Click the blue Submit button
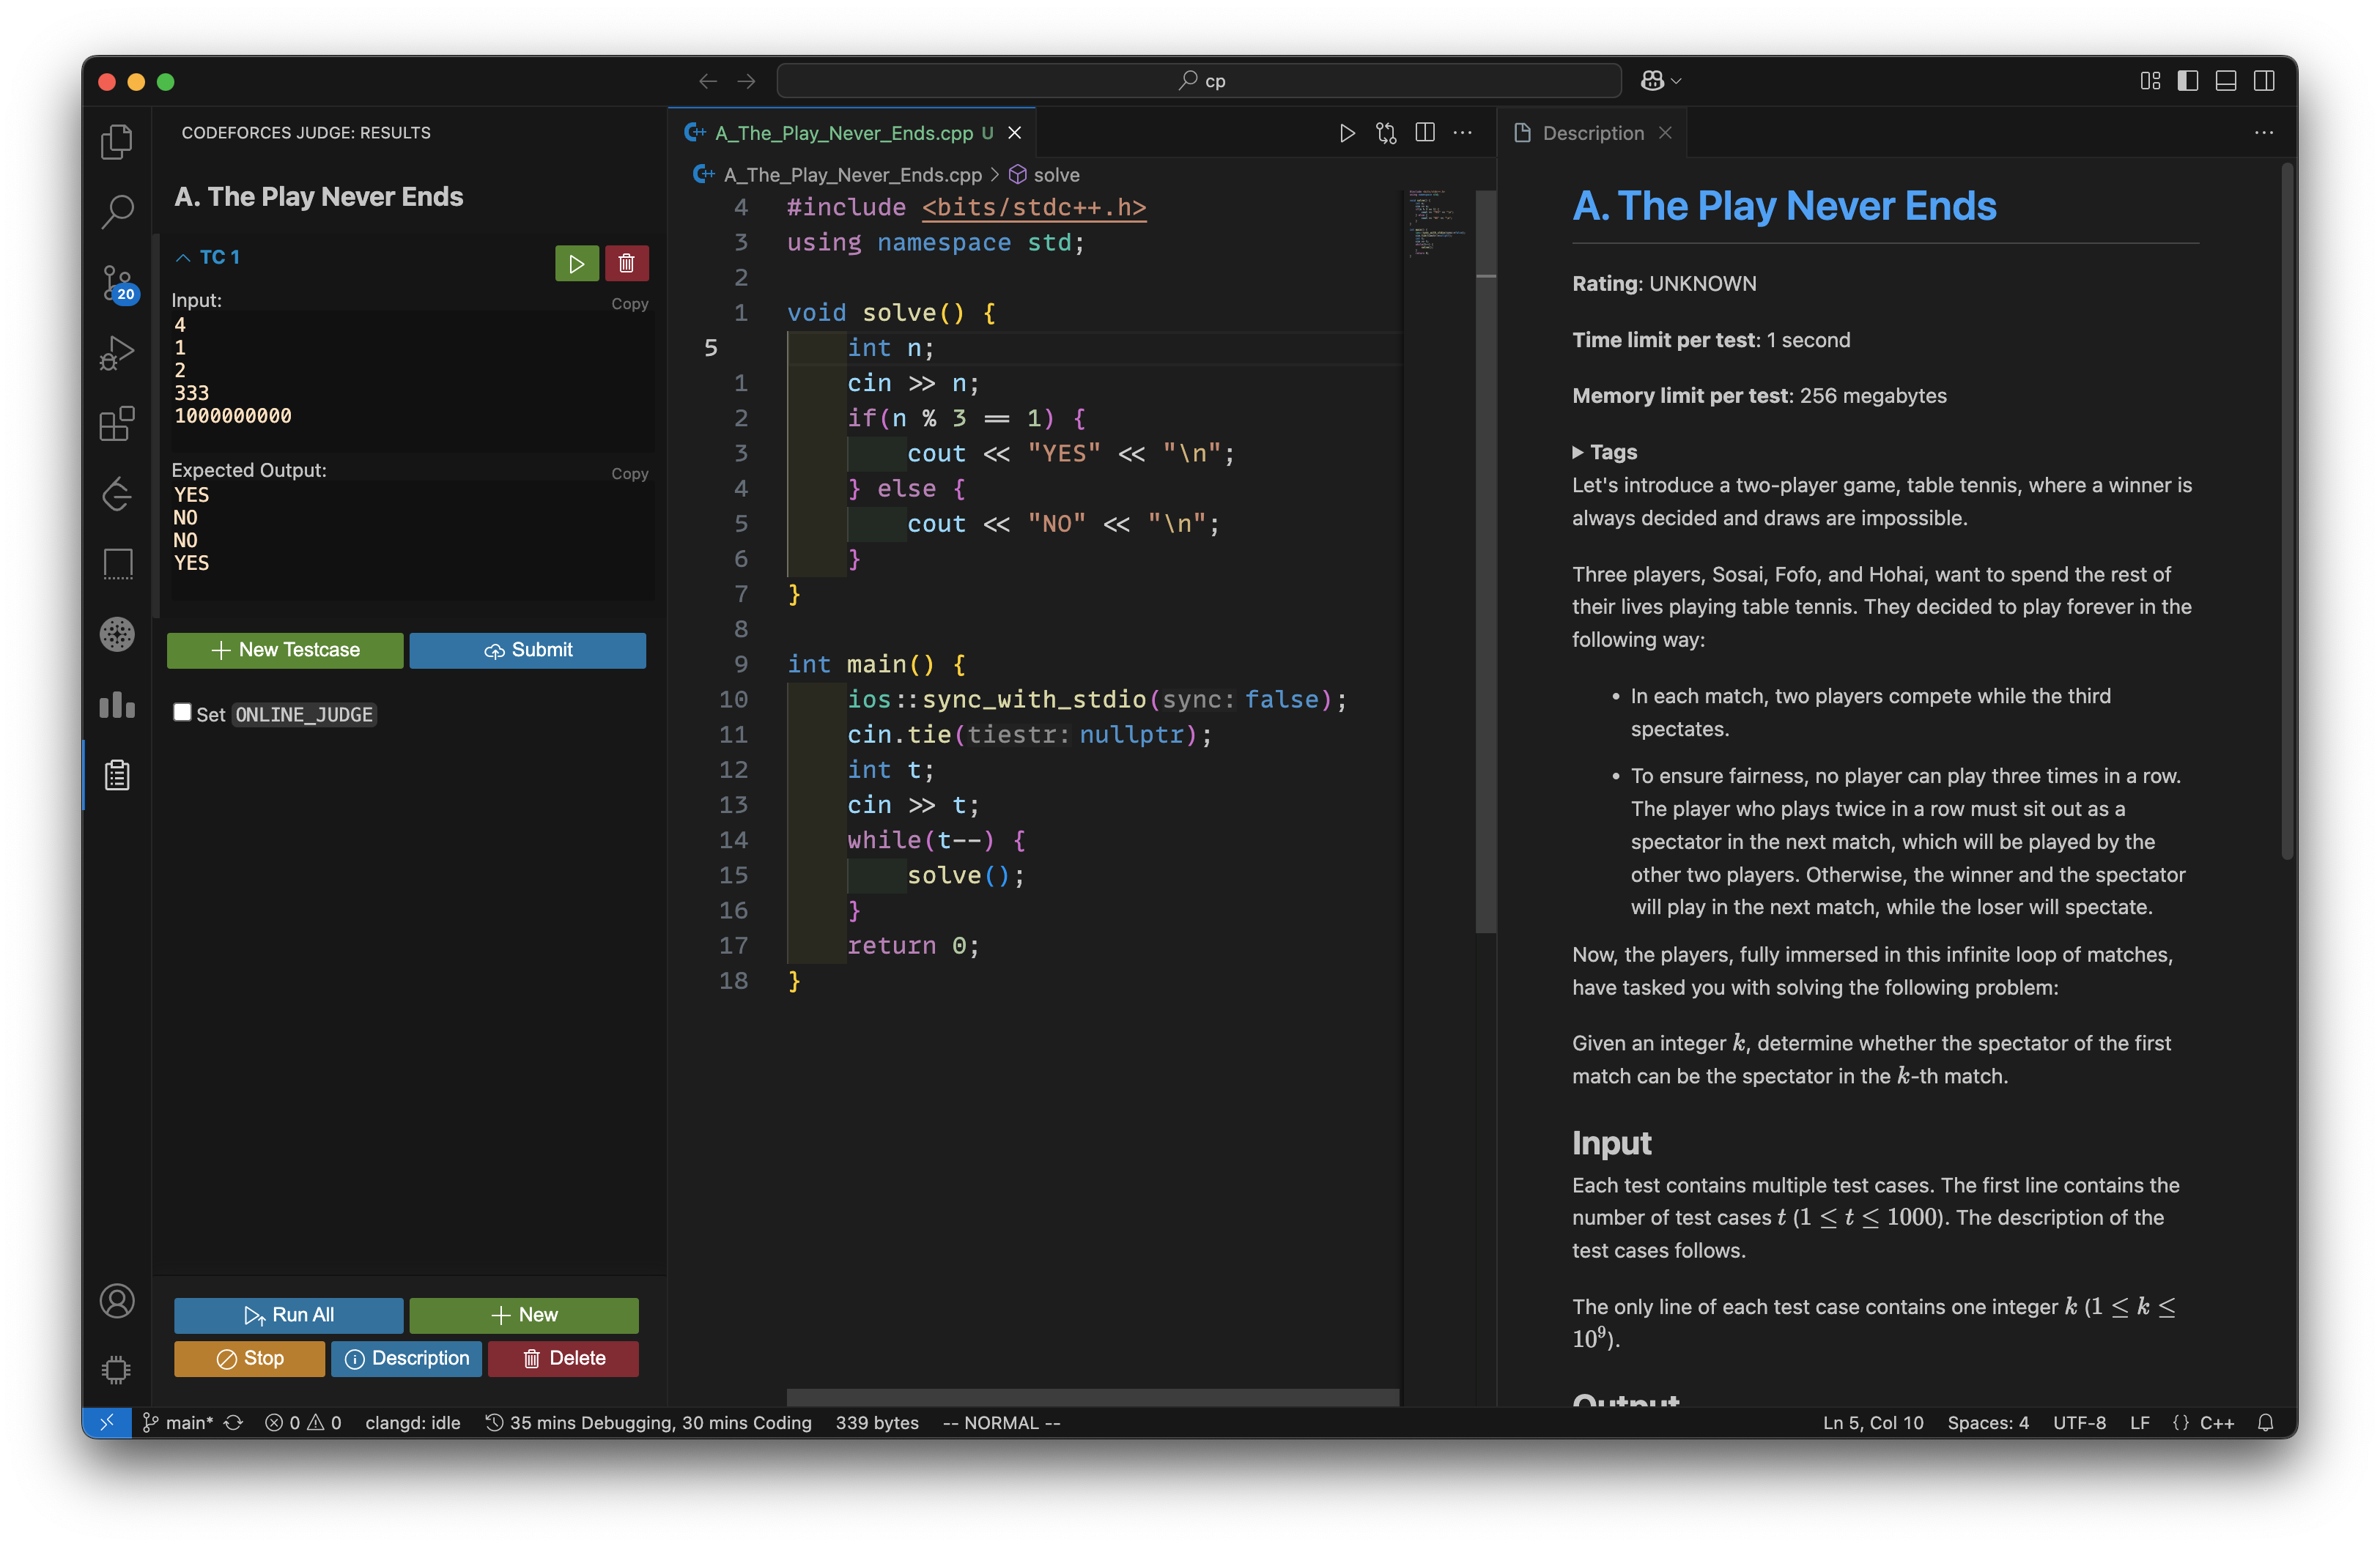 tap(527, 650)
